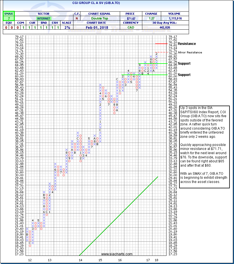Click the C.F. indicator N
This screenshot has height=264, width=234.
[77, 18]
